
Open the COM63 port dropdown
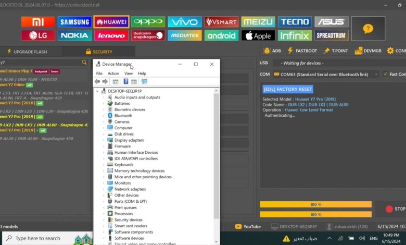click(x=326, y=74)
